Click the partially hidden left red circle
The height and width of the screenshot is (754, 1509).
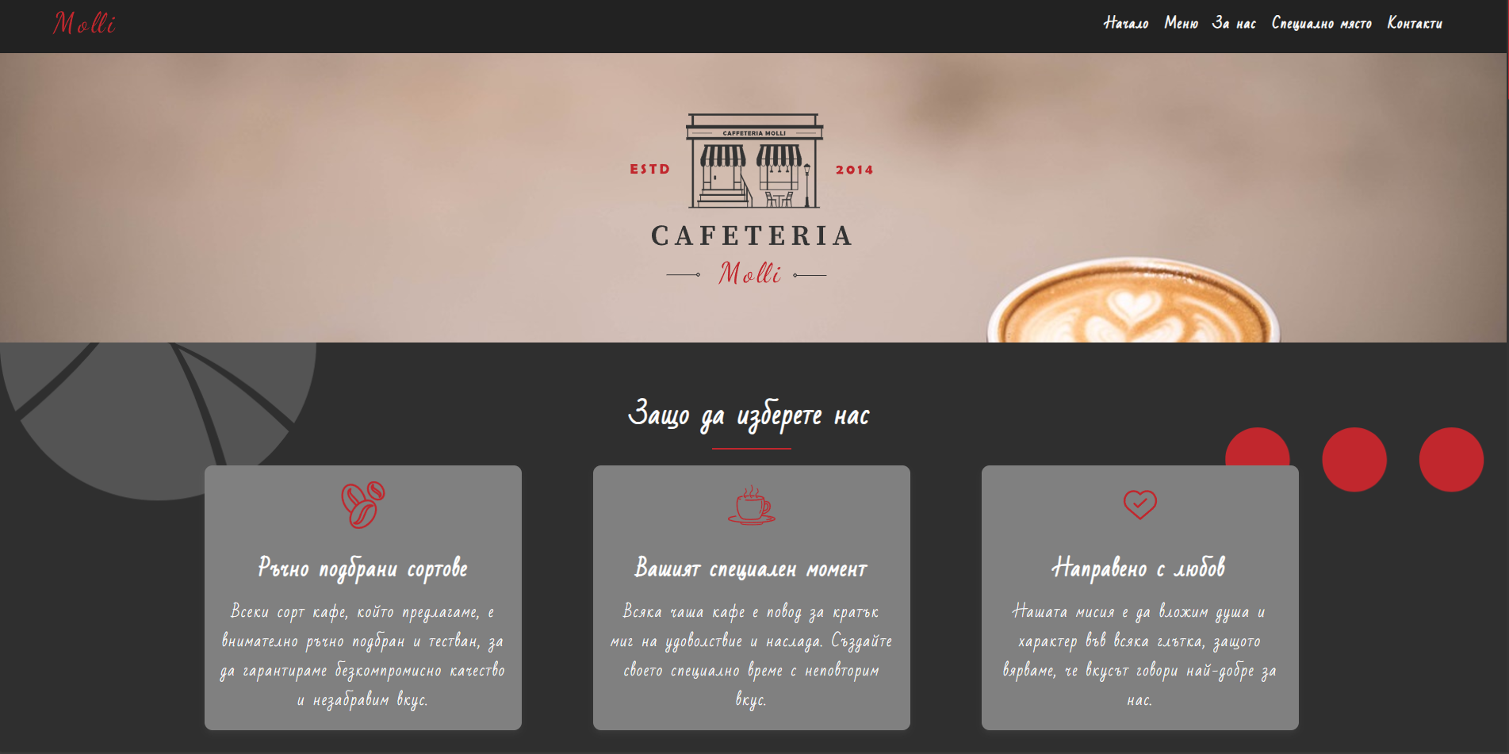(x=1258, y=446)
